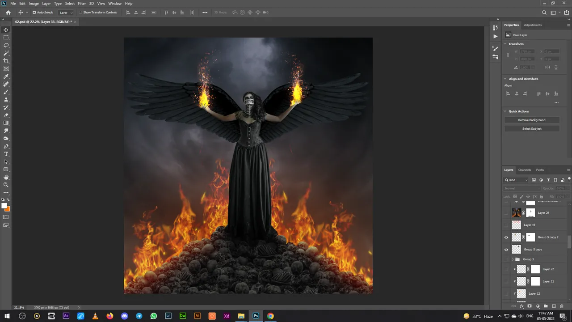The image size is (572, 322).
Task: Enable Show Transform Controls checkbox
Action: 80,13
